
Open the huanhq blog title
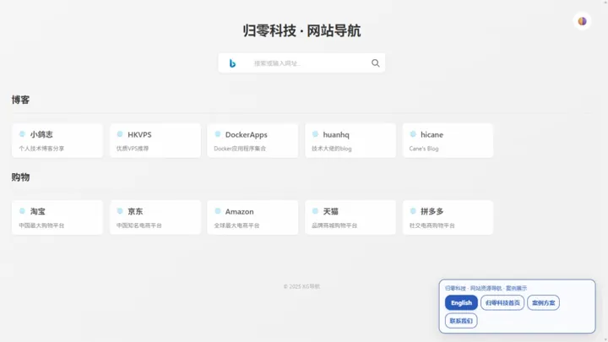336,134
